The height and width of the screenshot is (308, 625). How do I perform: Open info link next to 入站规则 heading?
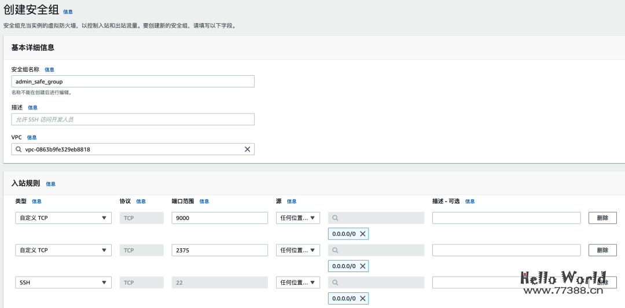[x=51, y=184]
